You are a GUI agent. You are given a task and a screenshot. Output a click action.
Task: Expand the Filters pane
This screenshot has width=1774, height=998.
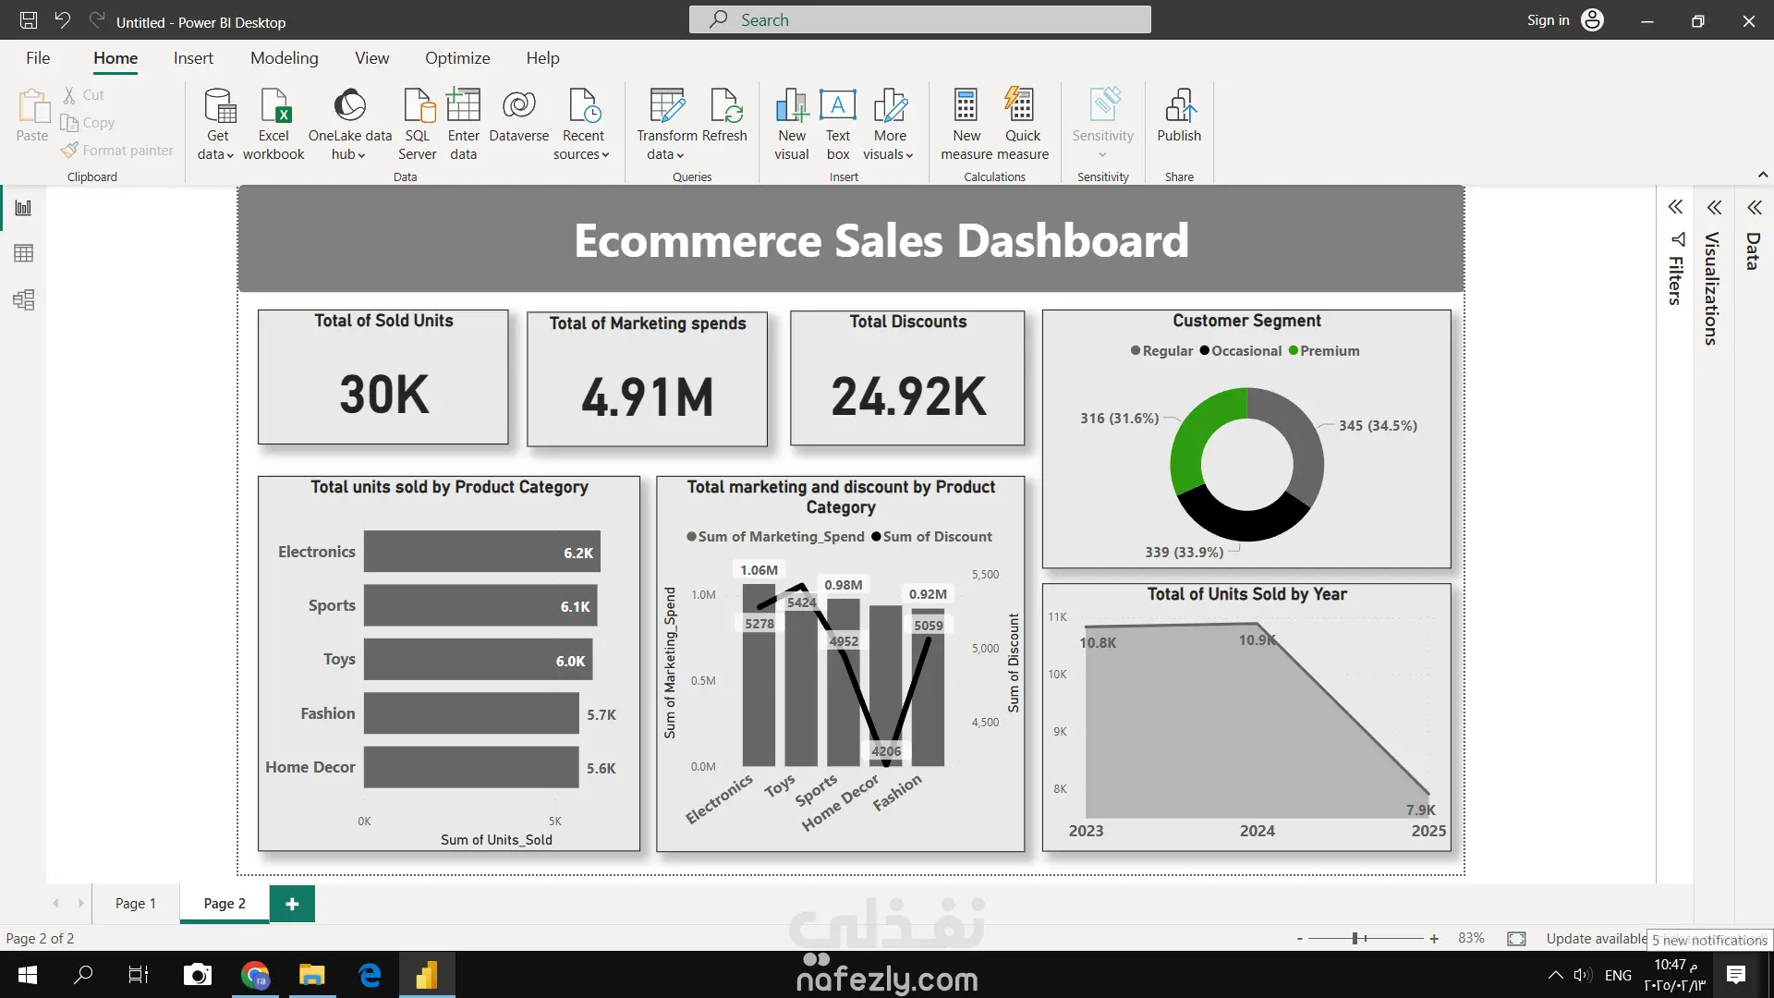click(1675, 207)
